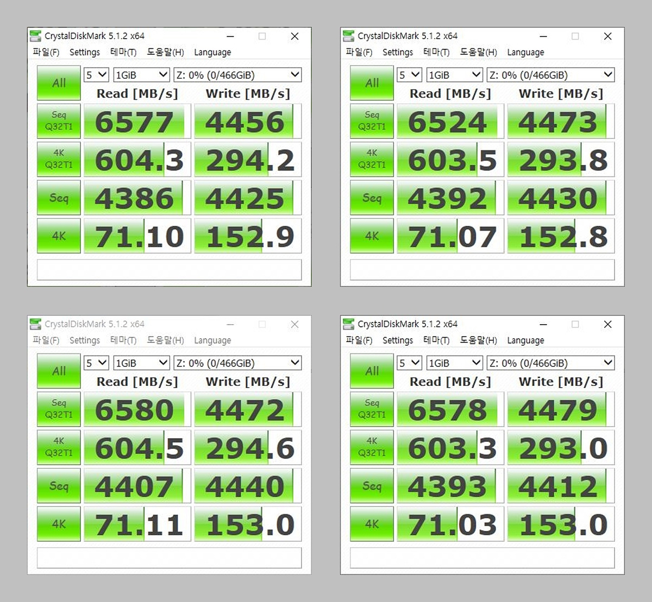This screenshot has width=652, height=602.
Task: Start the Seq Q32T1 test beside 6580
Action: click(59, 409)
